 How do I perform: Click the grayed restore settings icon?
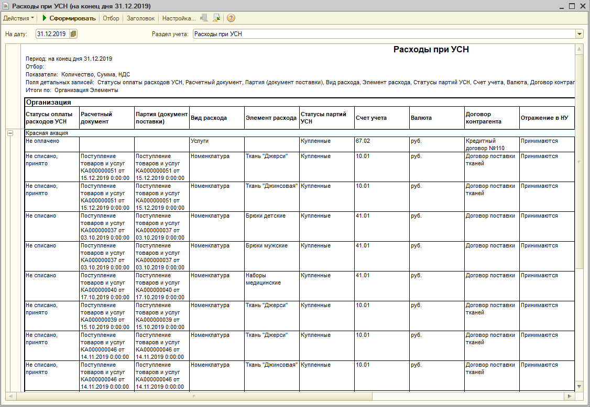204,18
